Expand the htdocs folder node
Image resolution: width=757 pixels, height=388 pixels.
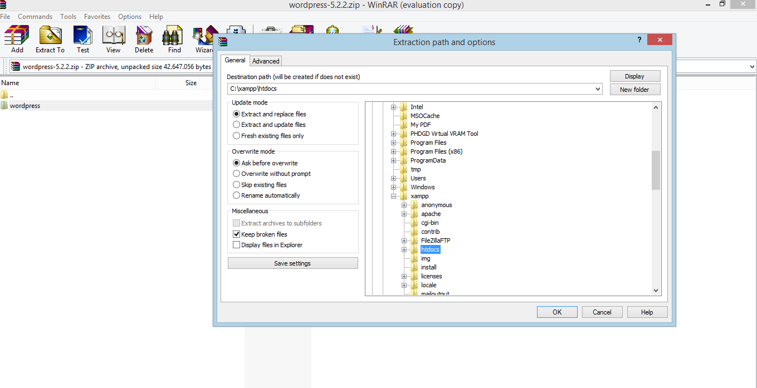[404, 249]
